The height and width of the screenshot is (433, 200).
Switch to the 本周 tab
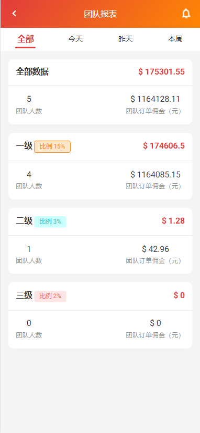(x=175, y=39)
